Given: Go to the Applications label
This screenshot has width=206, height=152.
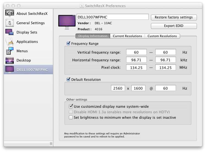Looking at the screenshot, I should (27, 42).
